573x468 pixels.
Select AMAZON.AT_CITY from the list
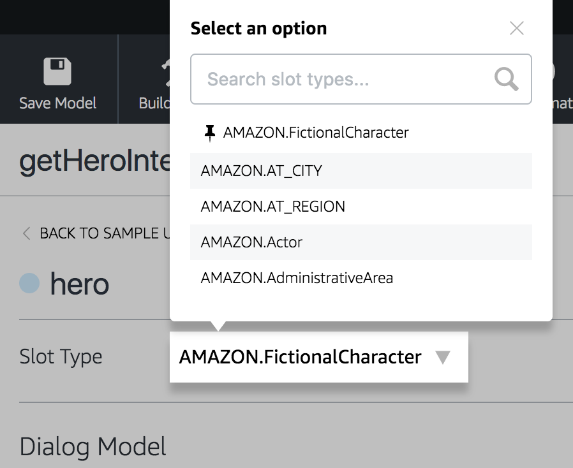point(262,171)
